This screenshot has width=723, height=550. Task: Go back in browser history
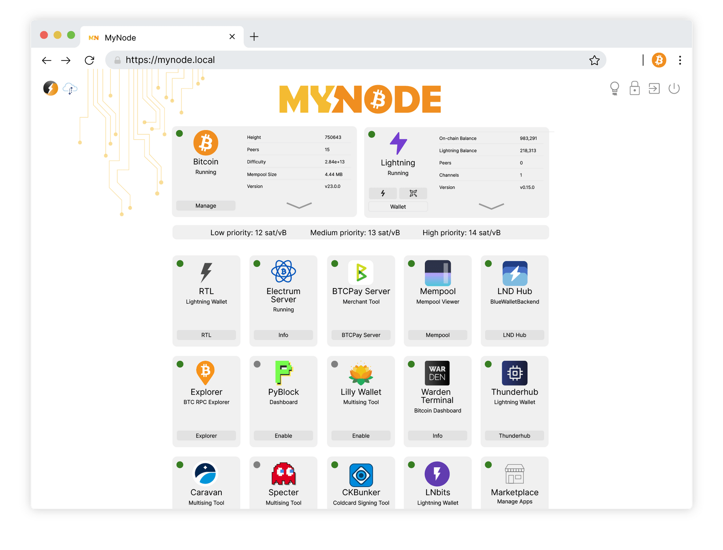click(x=47, y=60)
